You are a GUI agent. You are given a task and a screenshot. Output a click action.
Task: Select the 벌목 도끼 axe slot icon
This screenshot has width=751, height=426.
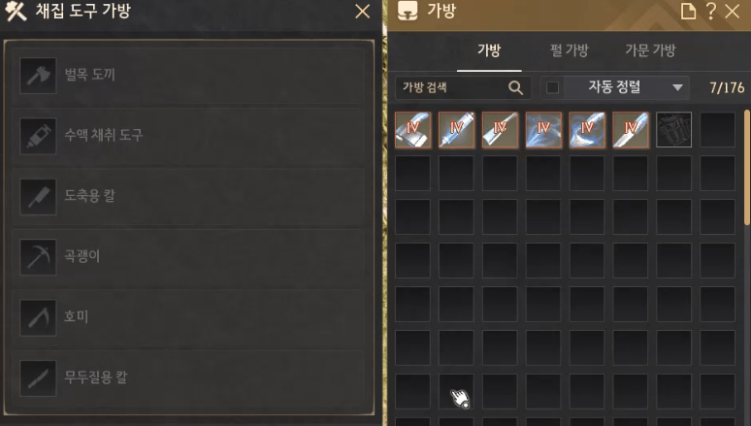(x=38, y=76)
